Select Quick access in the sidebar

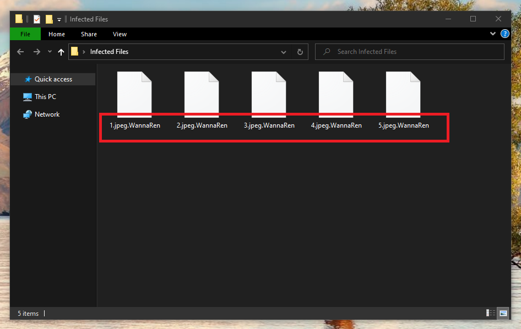point(53,79)
